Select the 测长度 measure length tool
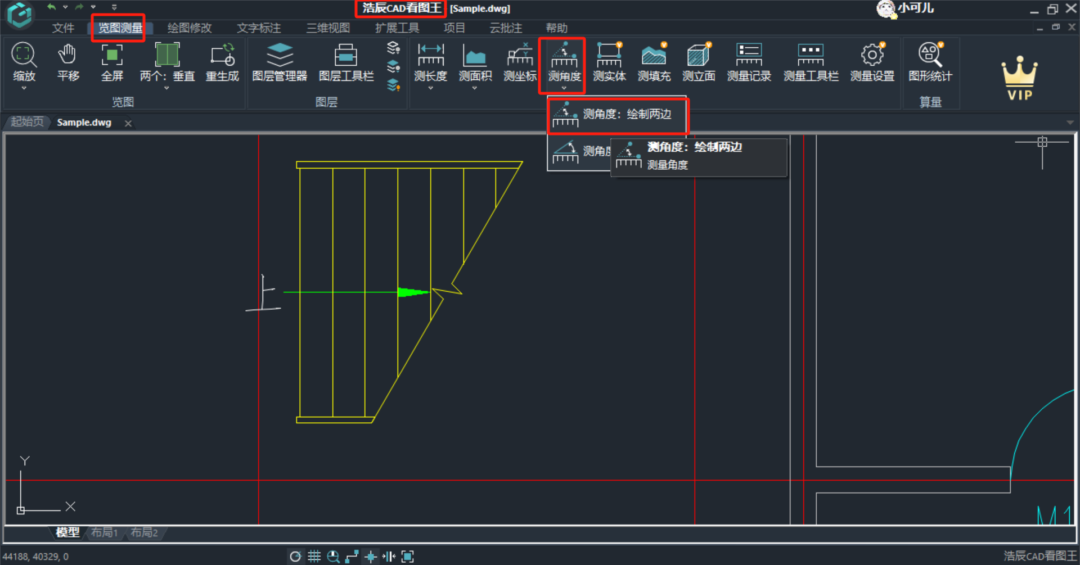The width and height of the screenshot is (1080, 565). coord(431,61)
